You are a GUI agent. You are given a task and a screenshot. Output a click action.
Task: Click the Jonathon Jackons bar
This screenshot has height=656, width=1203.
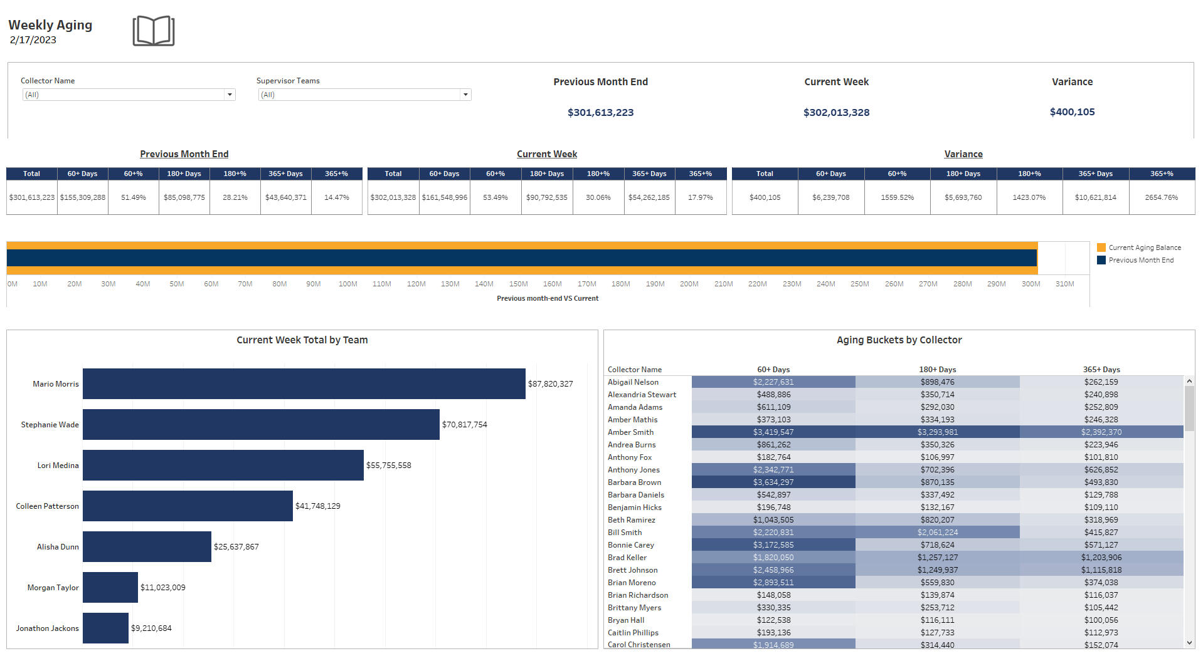[x=105, y=628]
